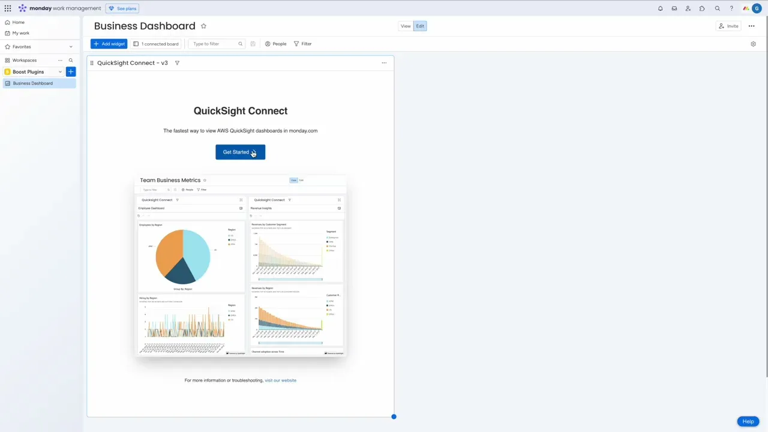
Task: Open the inbox tray icon
Action: [674, 8]
